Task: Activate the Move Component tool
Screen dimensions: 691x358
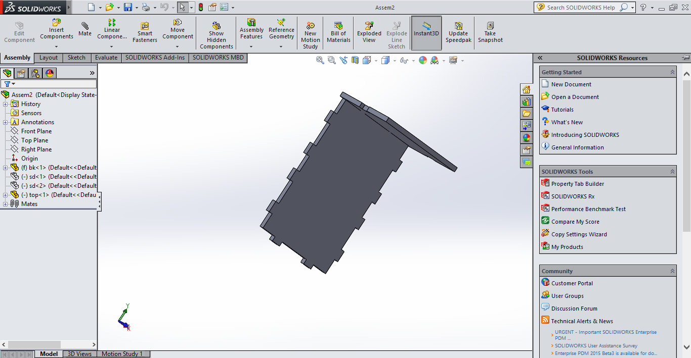Action: click(x=178, y=29)
